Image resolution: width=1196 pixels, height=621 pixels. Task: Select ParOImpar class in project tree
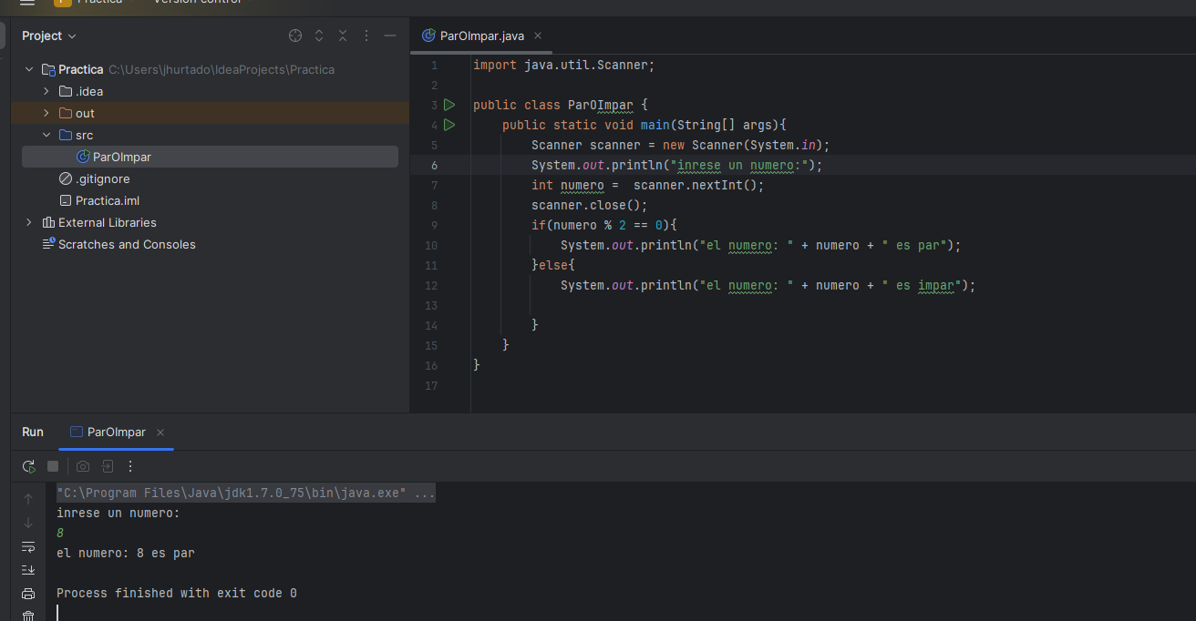coord(210,157)
